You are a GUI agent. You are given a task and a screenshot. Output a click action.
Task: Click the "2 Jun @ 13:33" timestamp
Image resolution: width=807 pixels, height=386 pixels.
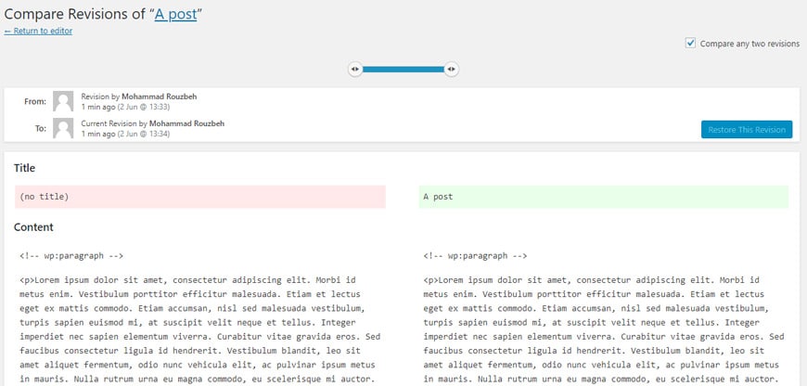(x=144, y=107)
